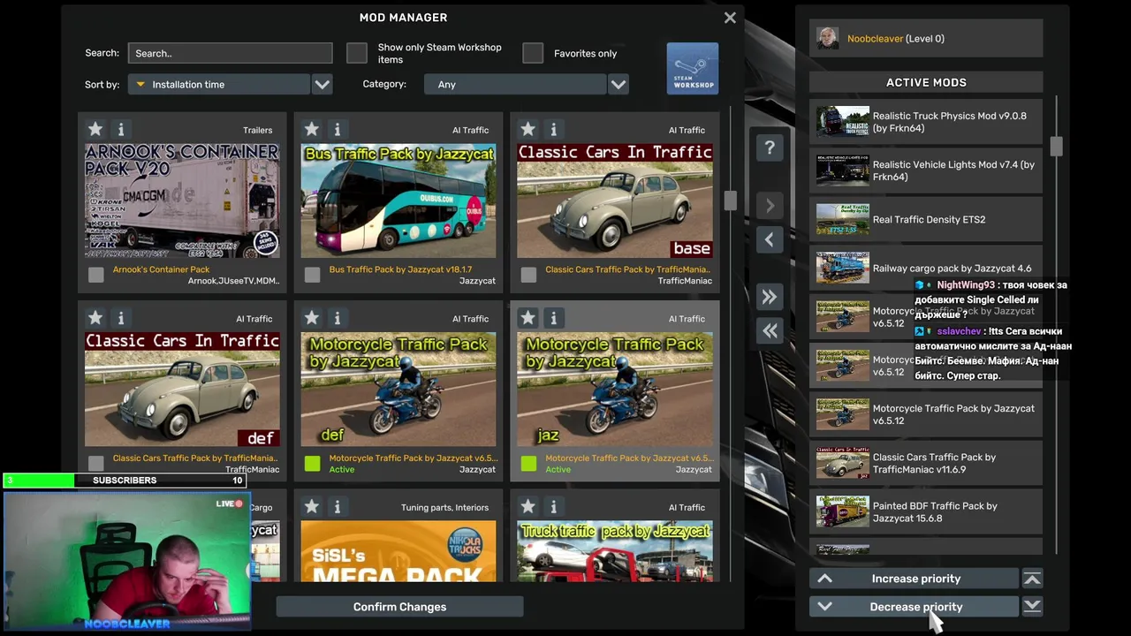1131x636 pixels.
Task: Click Decrease priority button
Action: coord(915,607)
